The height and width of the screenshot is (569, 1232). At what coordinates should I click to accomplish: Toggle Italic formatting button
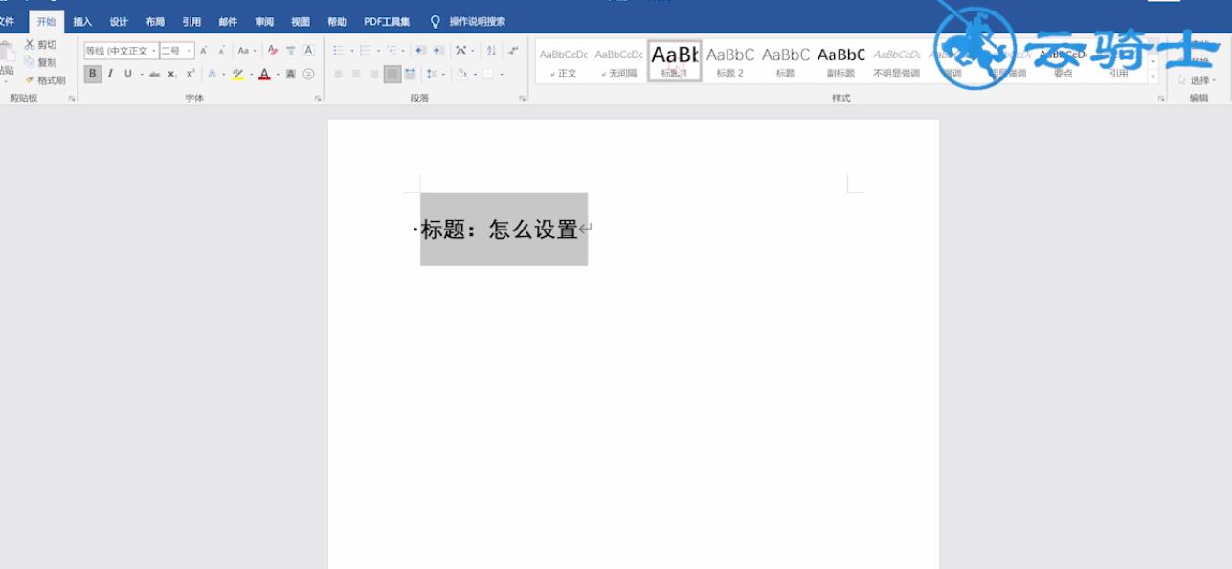(110, 74)
